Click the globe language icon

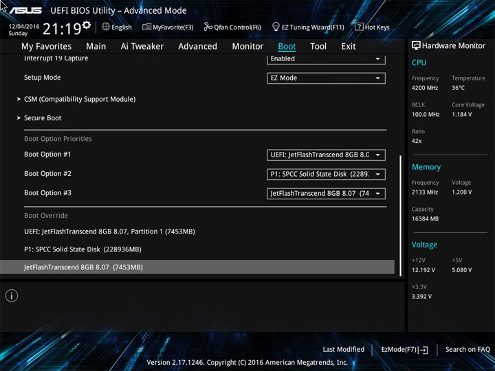point(106,27)
